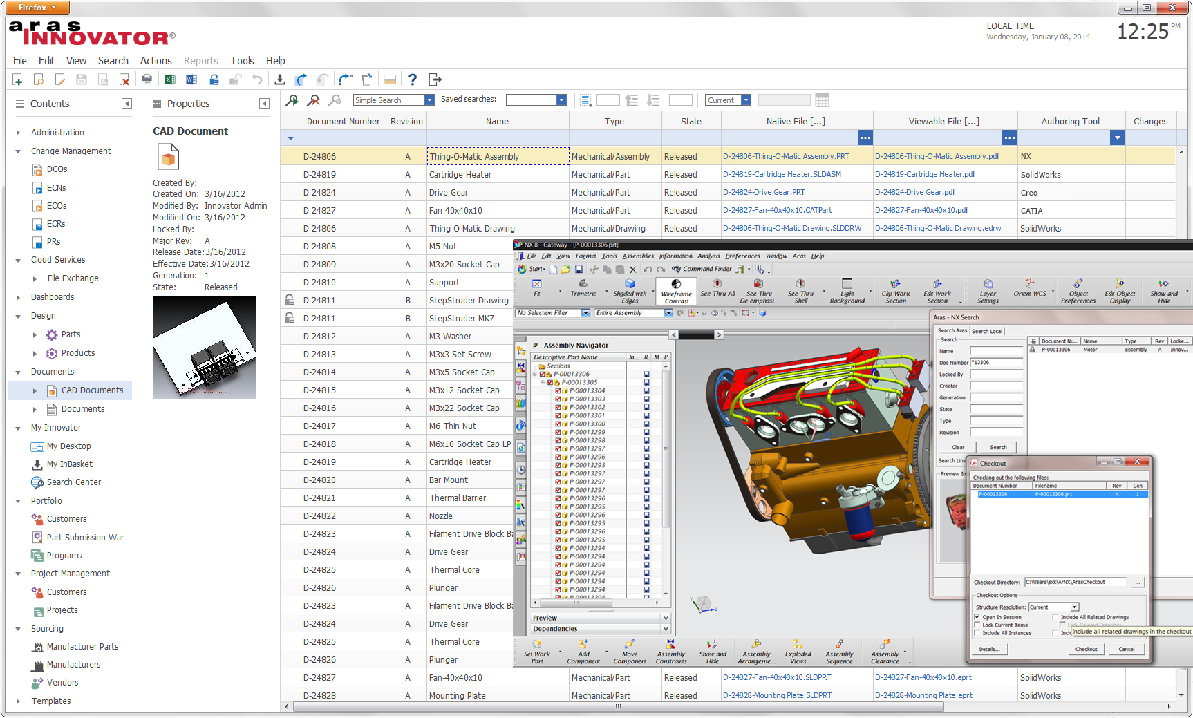Expand the Parts tree node
1193x718 pixels.
point(35,334)
